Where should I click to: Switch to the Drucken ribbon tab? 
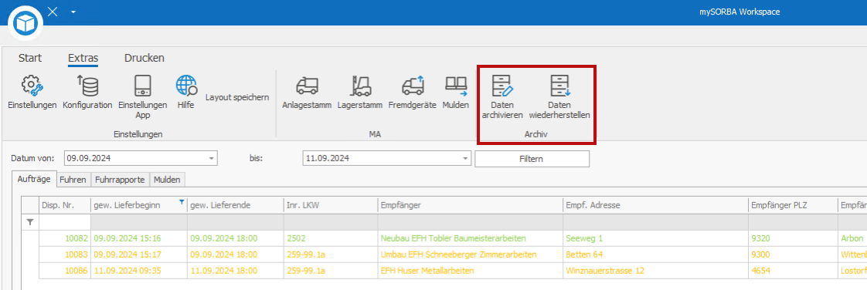(x=144, y=58)
